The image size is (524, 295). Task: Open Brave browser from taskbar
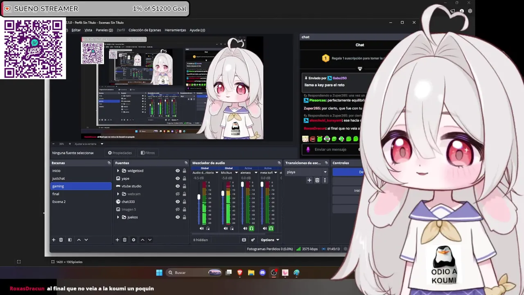click(x=240, y=272)
